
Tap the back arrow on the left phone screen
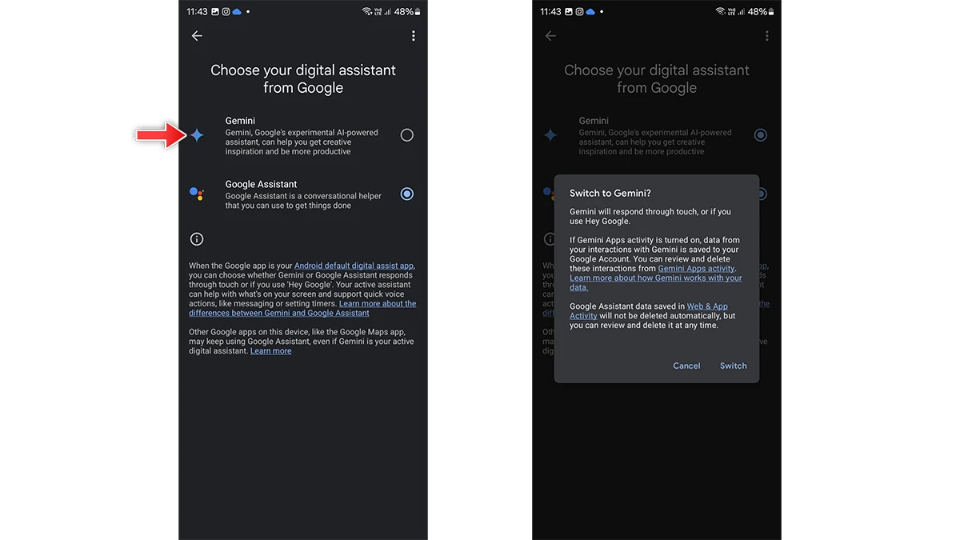[197, 36]
